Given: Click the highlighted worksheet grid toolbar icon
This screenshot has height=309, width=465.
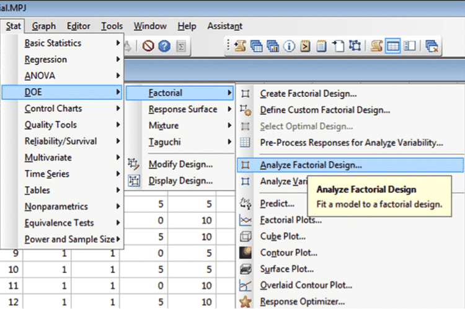Looking at the screenshot, I should 392,46.
